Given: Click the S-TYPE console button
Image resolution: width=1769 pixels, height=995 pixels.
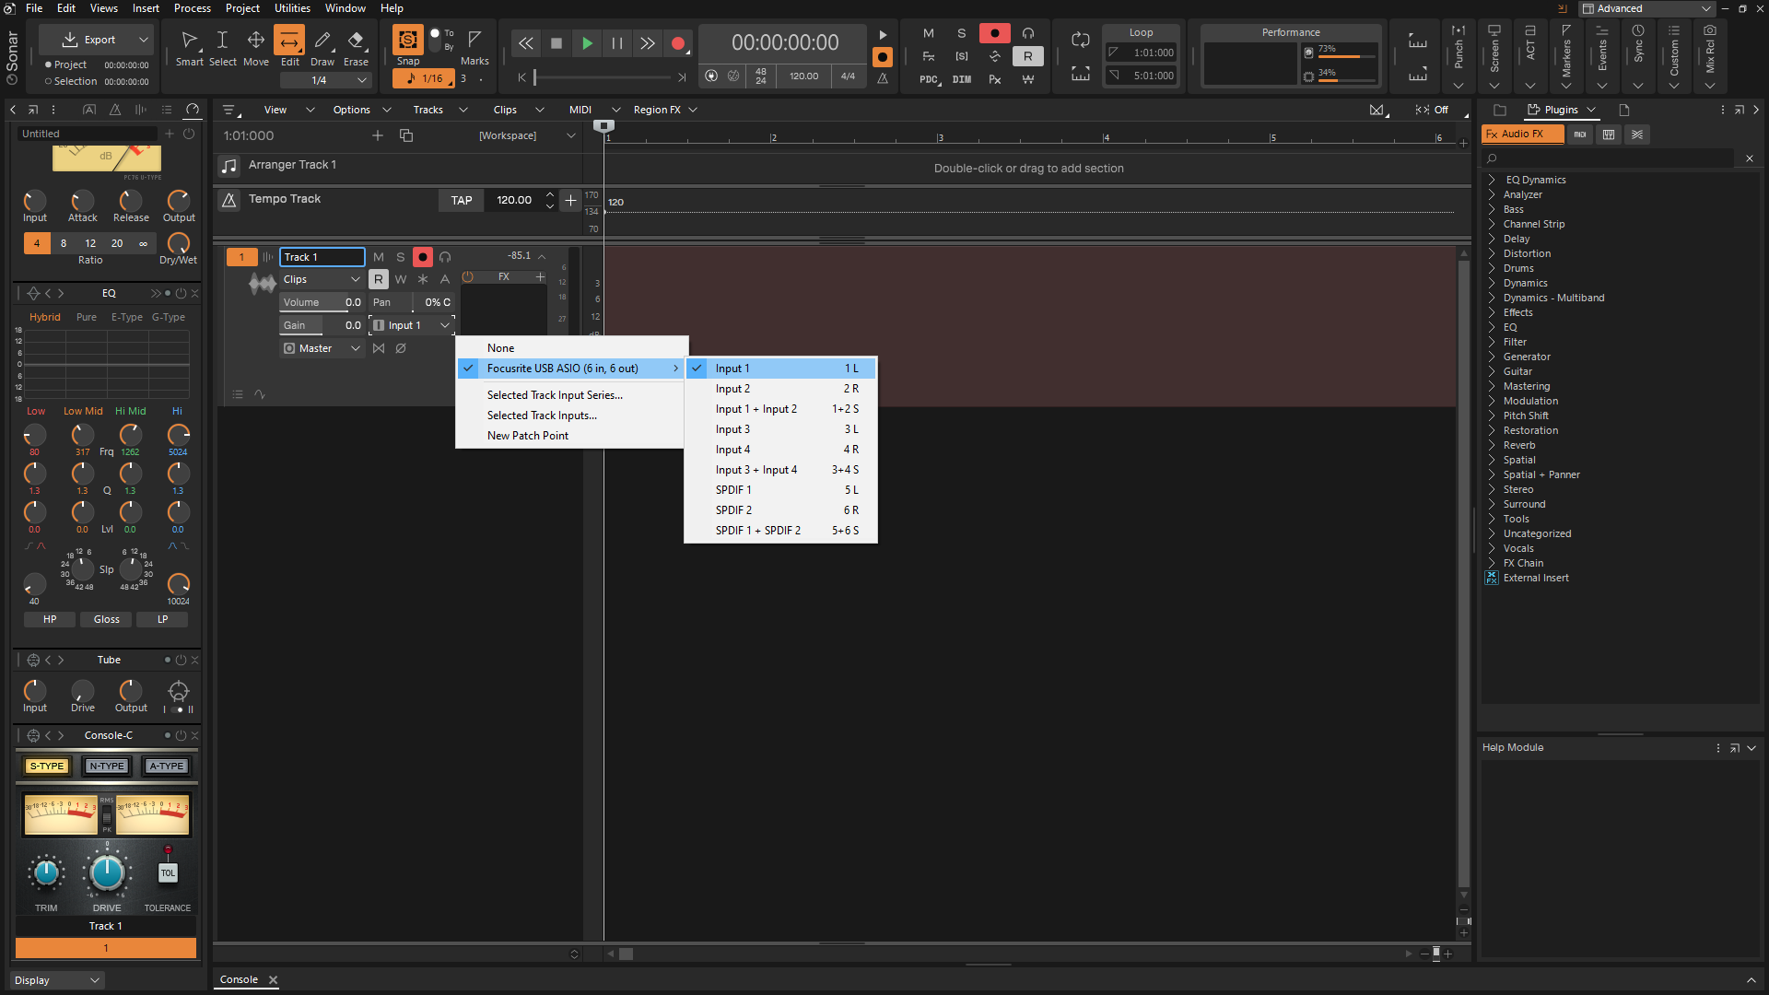Looking at the screenshot, I should (47, 766).
